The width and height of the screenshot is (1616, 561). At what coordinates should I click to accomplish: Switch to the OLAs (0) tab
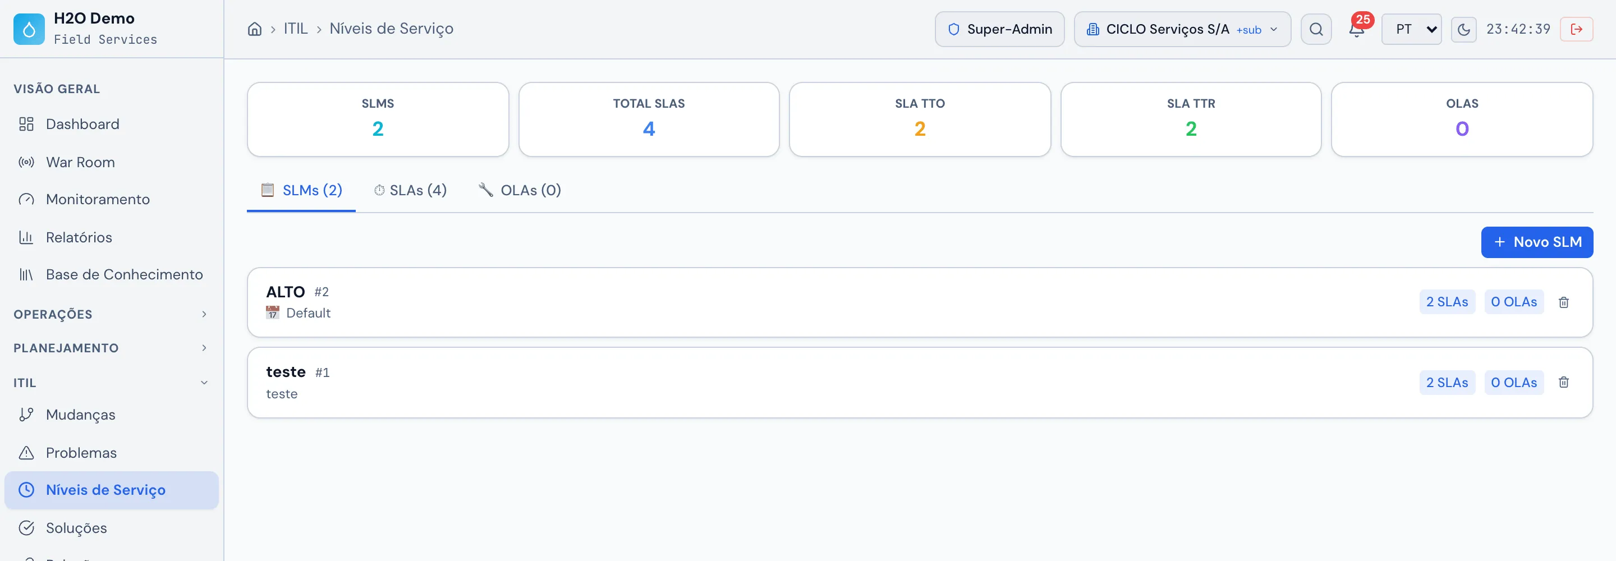click(520, 190)
